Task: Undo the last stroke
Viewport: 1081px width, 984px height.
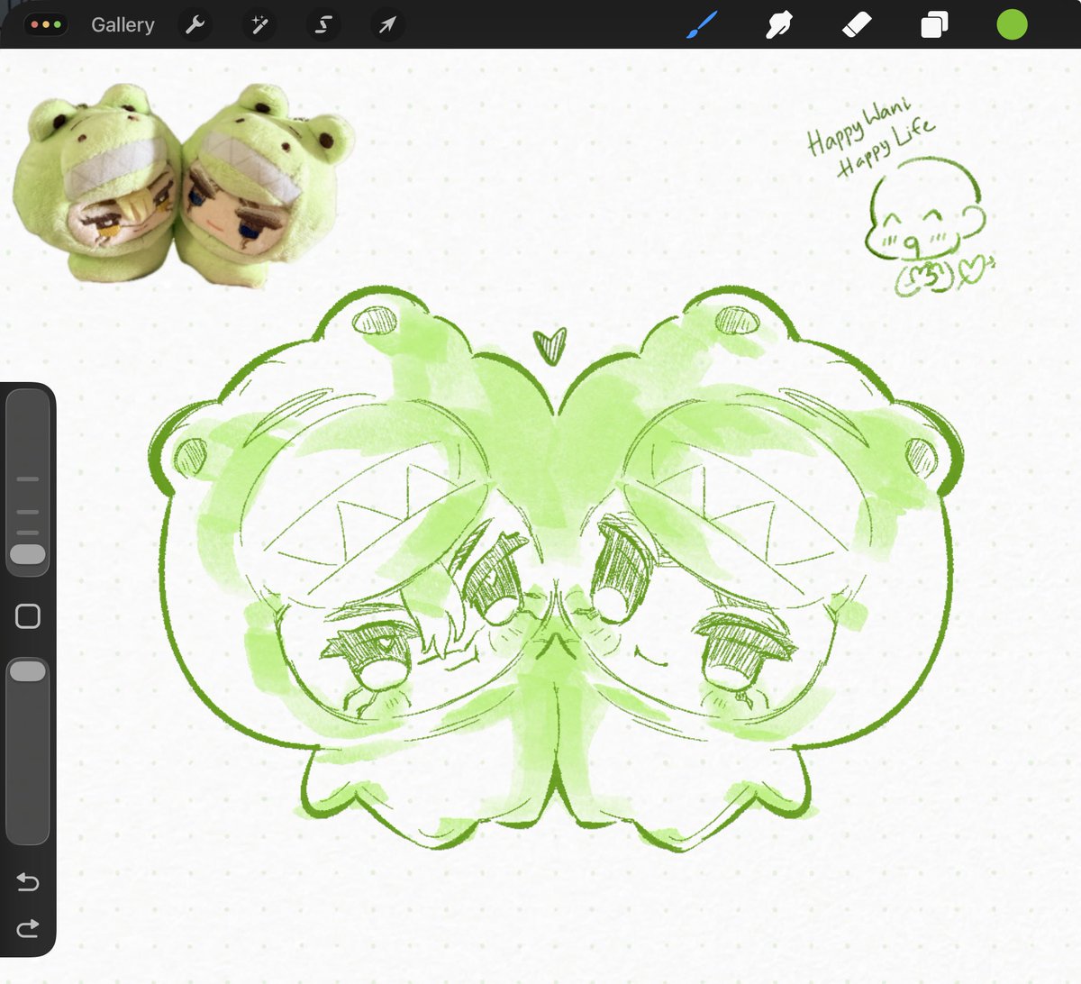Action: (28, 881)
